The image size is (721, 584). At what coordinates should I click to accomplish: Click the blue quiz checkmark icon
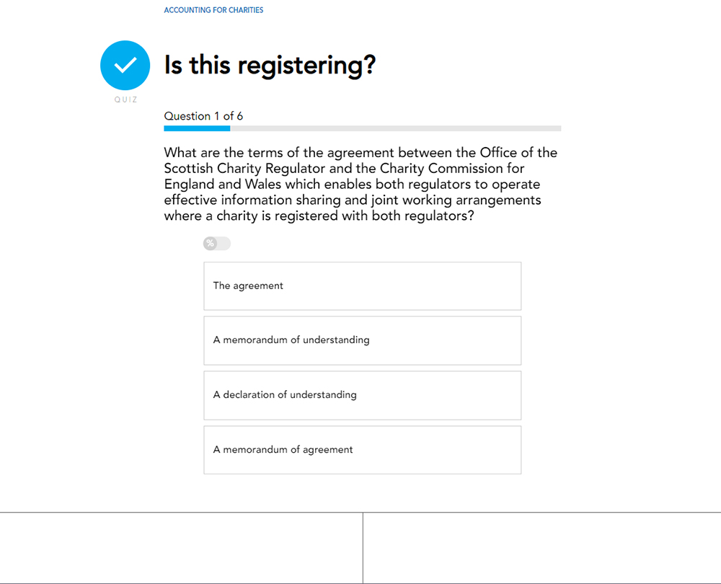point(125,66)
